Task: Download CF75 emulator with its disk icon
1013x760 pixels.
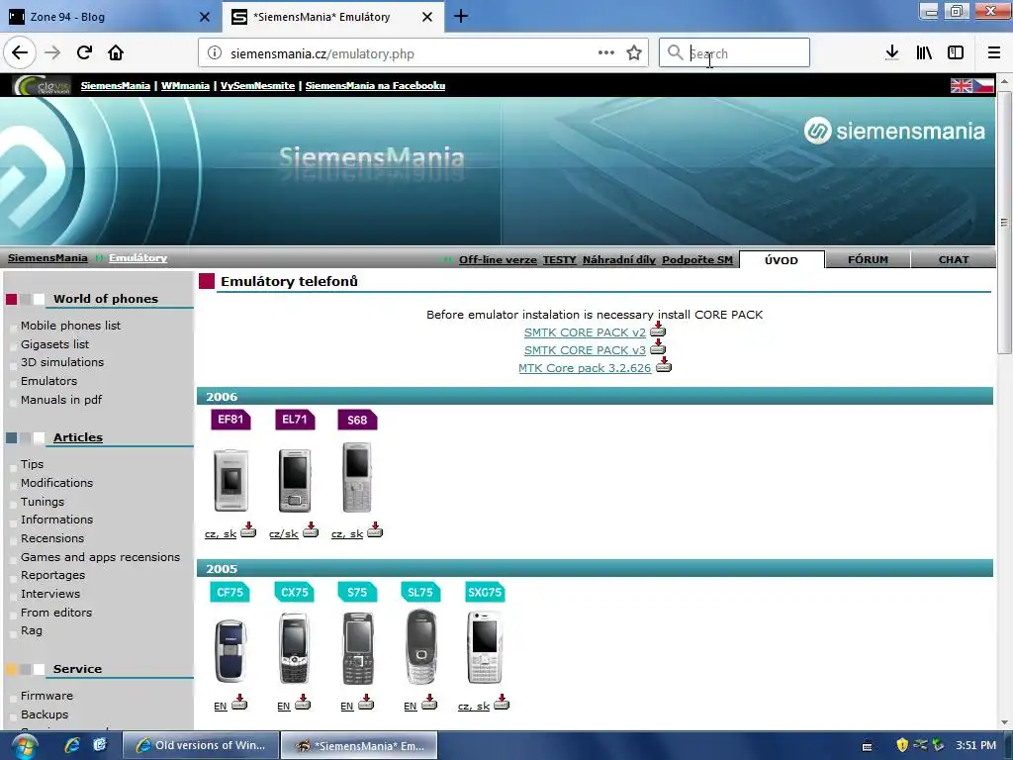Action: click(239, 703)
